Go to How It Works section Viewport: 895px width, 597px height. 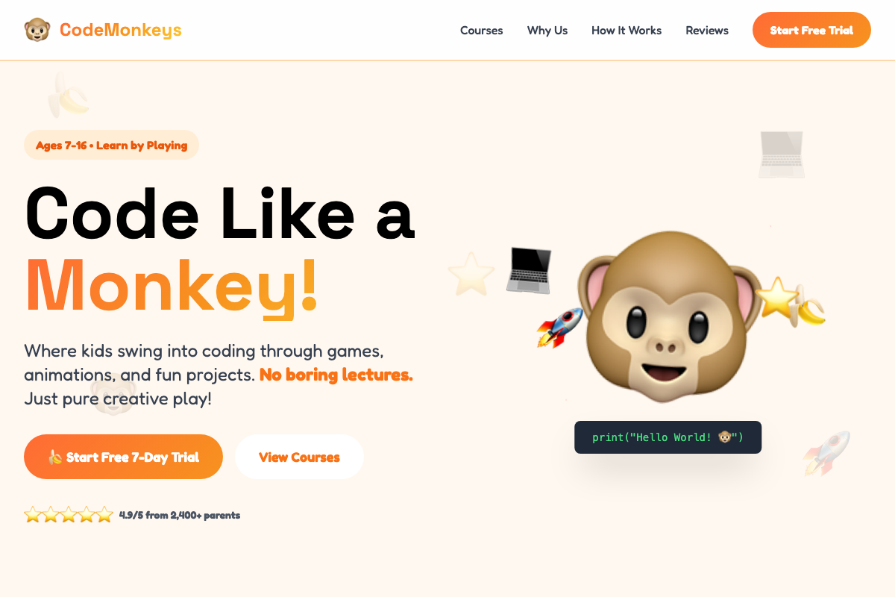click(626, 31)
